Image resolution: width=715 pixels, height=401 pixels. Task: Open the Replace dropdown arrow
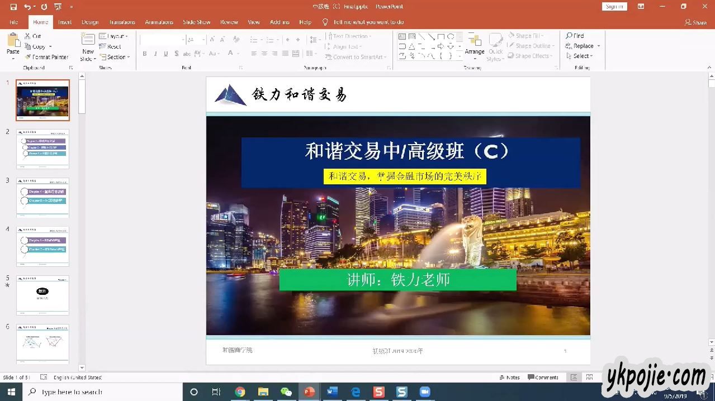tap(598, 46)
